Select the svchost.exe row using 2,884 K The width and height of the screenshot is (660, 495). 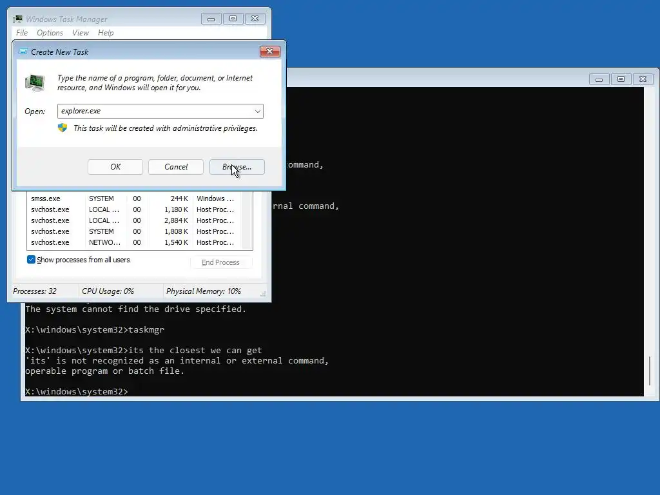coord(135,220)
